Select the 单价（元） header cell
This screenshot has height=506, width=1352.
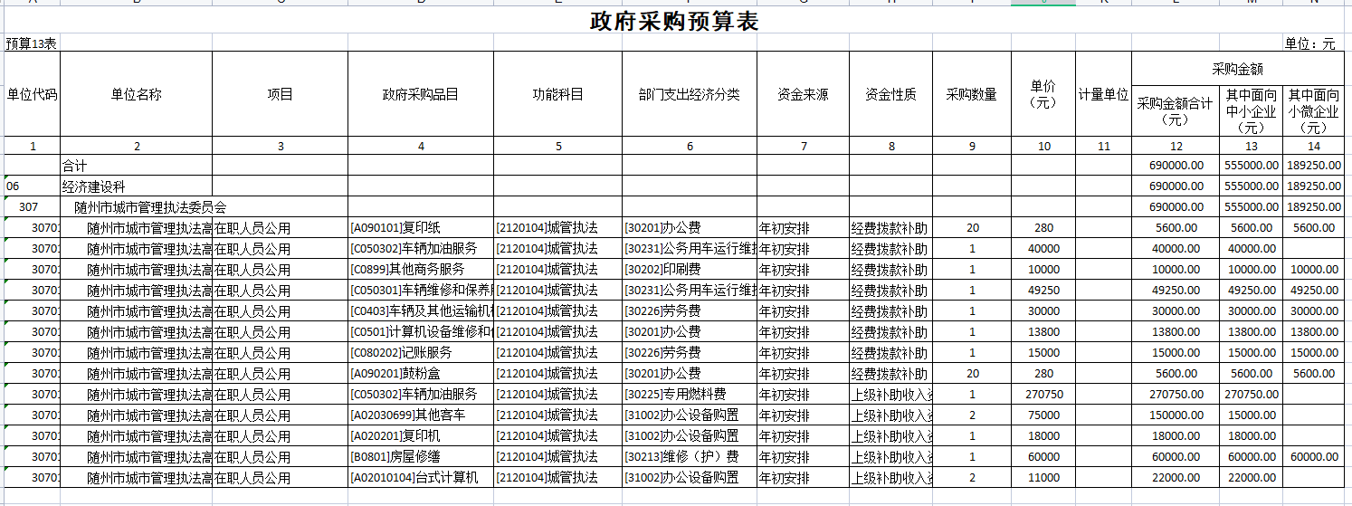coord(1043,94)
